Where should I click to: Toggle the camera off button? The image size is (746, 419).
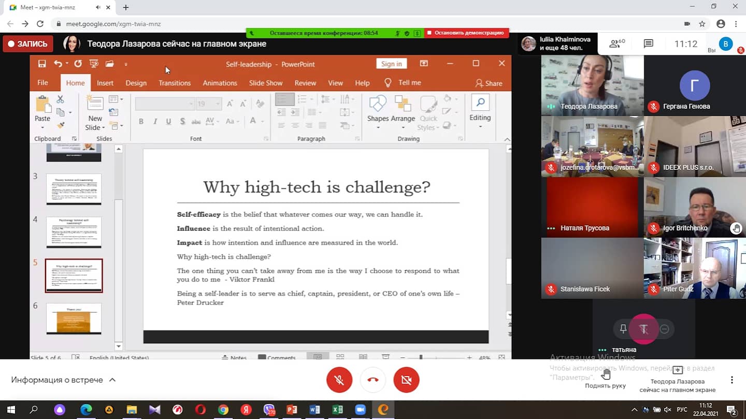pyautogui.click(x=406, y=380)
